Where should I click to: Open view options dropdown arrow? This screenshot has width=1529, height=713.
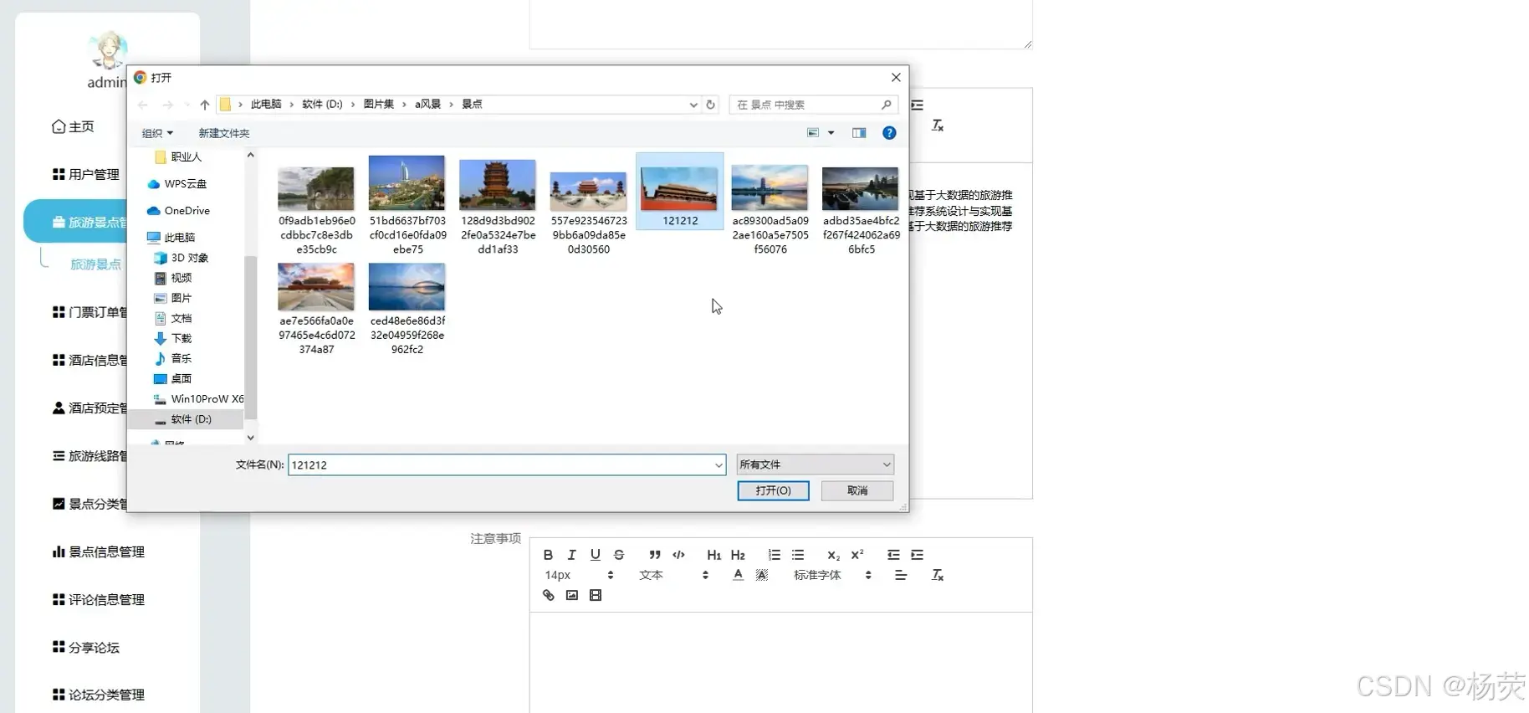(x=831, y=133)
